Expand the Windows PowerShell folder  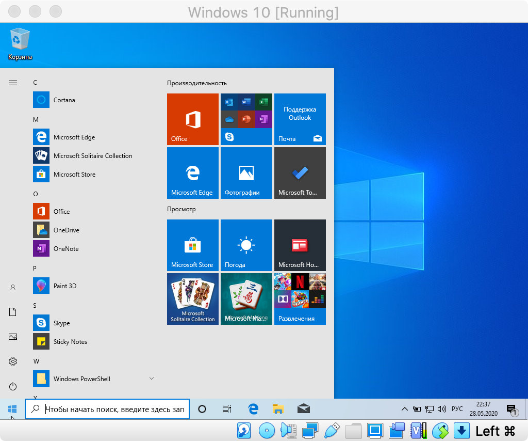[151, 379]
